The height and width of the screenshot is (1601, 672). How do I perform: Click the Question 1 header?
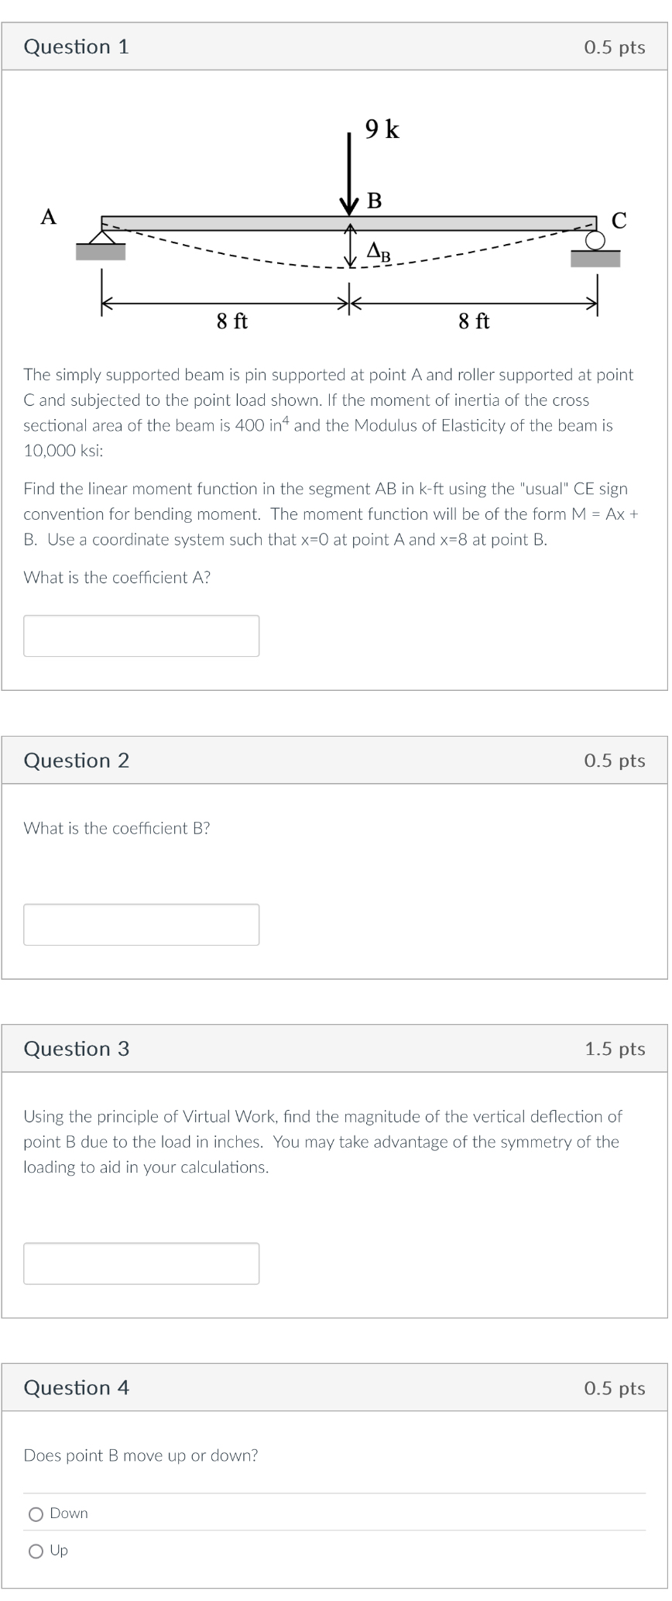coord(76,46)
